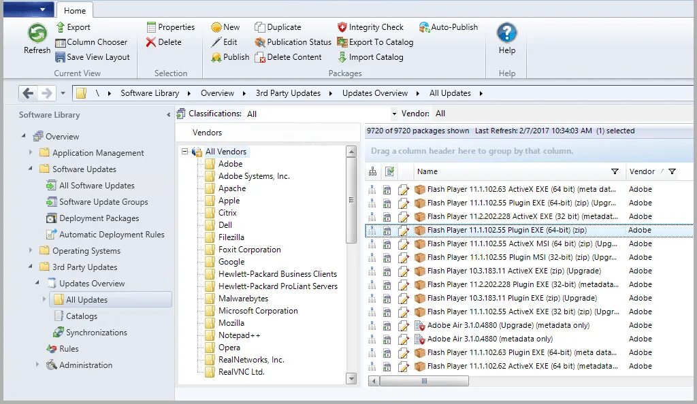Viewport: 697px width, 404px height.
Task: Collapse the Software Updates node
Action: [x=30, y=168]
